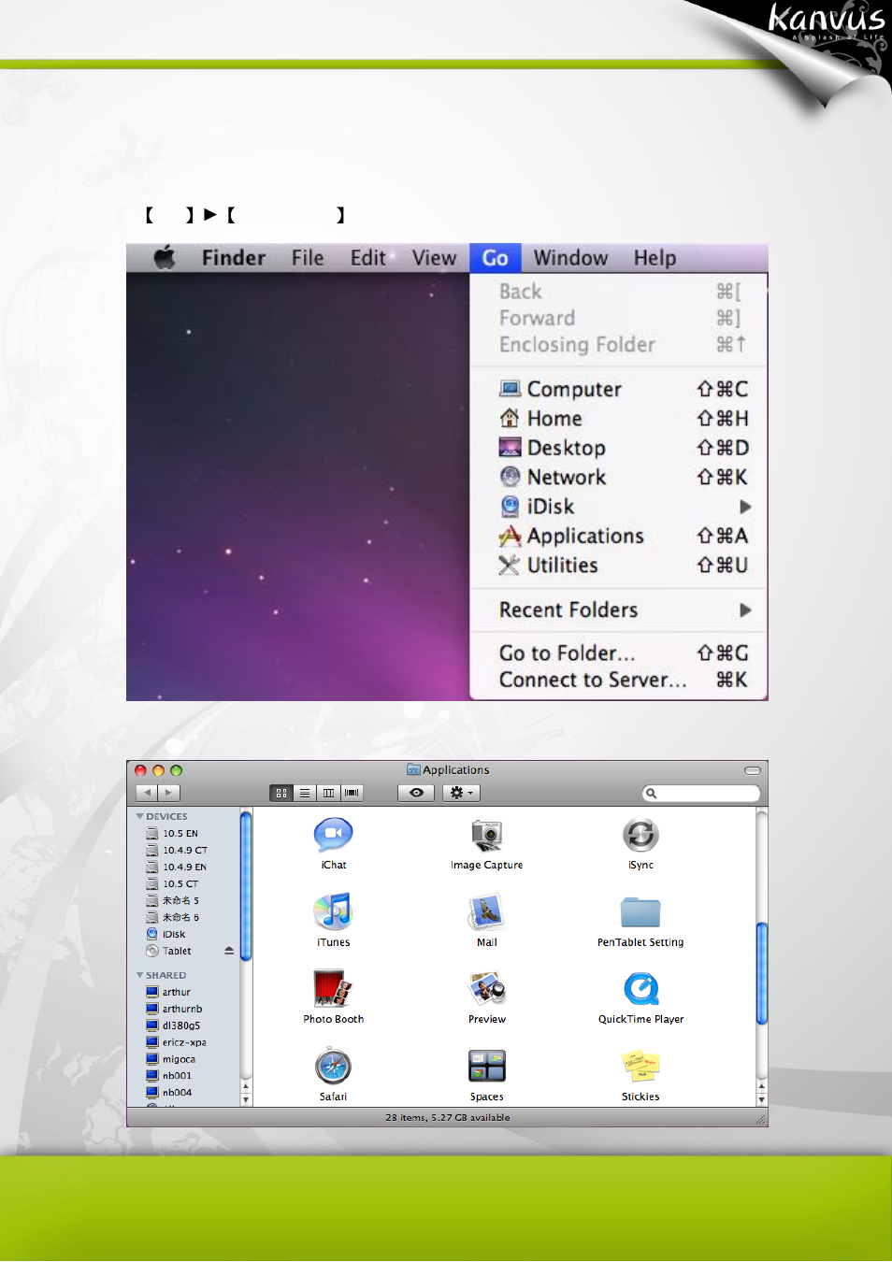Viewport: 892px width, 1262px height.
Task: Select the Safari application icon
Action: pyautogui.click(x=333, y=1067)
